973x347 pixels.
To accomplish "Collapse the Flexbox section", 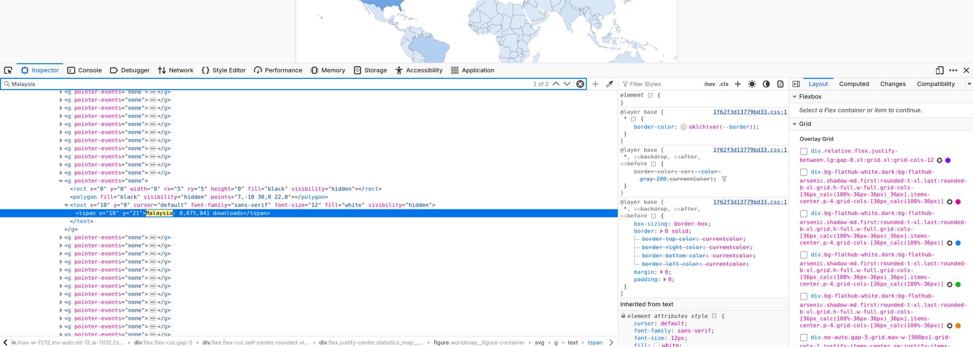I will (795, 97).
